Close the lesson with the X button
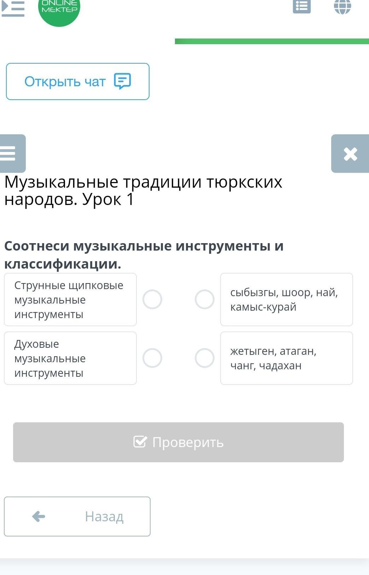 [x=350, y=154]
